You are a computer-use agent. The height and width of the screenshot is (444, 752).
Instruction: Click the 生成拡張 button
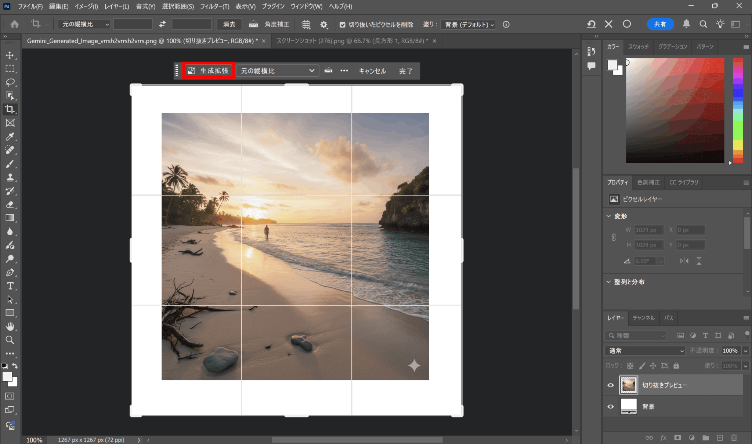209,70
